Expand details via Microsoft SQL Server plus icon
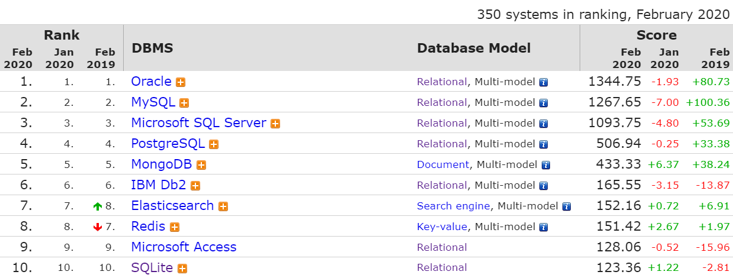The image size is (733, 278). click(x=275, y=124)
